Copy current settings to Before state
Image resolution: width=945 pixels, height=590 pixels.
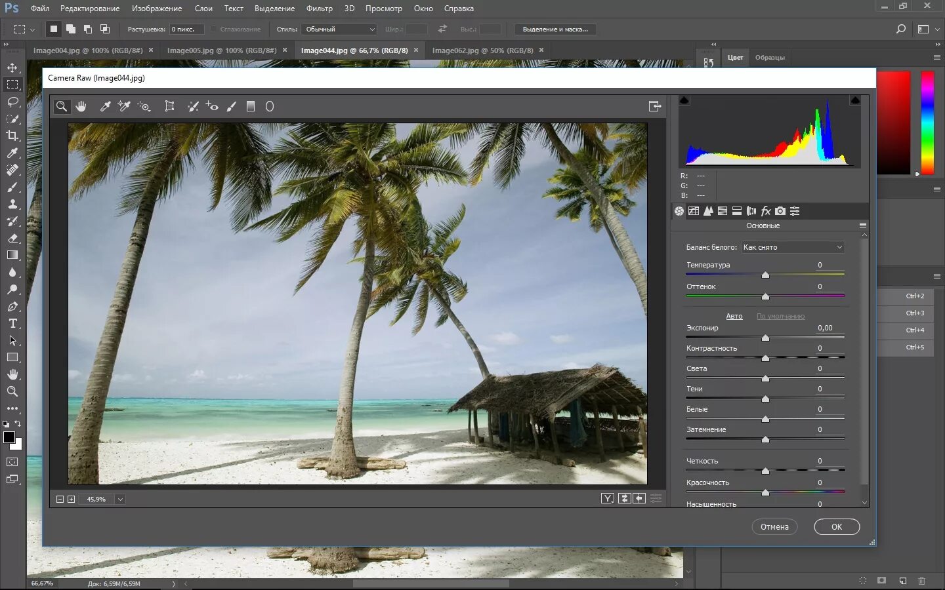click(x=639, y=499)
